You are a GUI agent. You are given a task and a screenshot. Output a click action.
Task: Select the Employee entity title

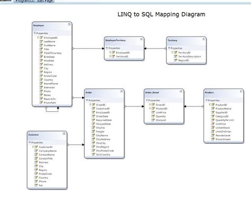coord(39,25)
